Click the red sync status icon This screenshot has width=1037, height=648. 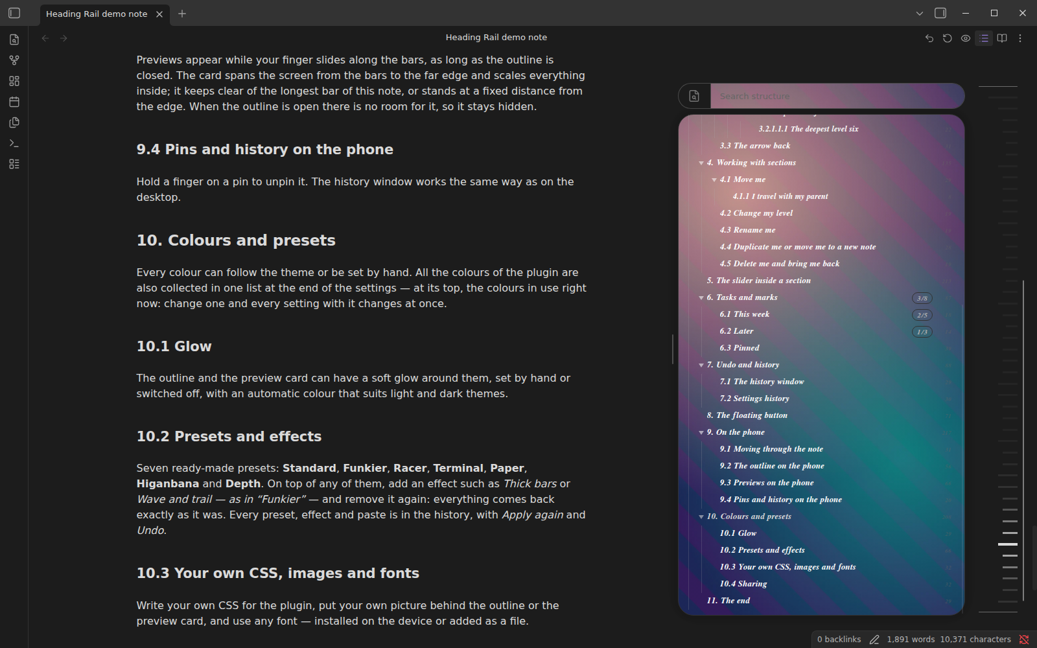point(1024,640)
